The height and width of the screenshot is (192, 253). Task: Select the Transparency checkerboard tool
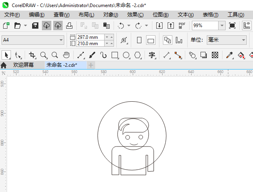coord(215,55)
